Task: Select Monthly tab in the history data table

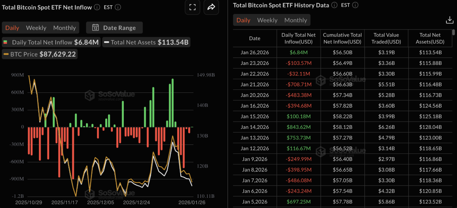Action: [x=295, y=20]
